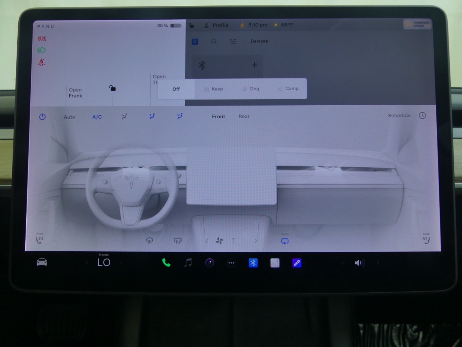Open the Music app icon
This screenshot has width=462, height=347.
[x=188, y=263]
